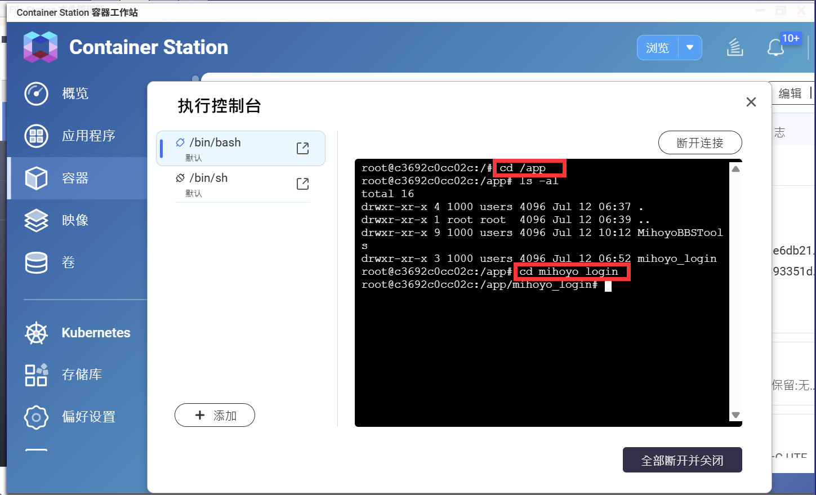Click the Container Station header title text
The image size is (816, 495).
click(149, 47)
